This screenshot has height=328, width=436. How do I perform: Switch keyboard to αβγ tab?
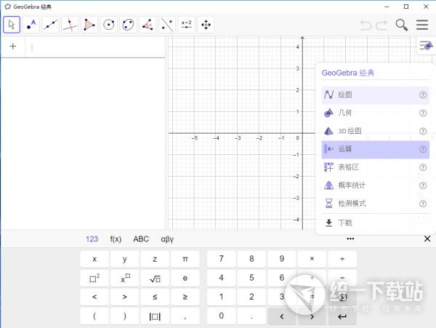click(x=167, y=239)
